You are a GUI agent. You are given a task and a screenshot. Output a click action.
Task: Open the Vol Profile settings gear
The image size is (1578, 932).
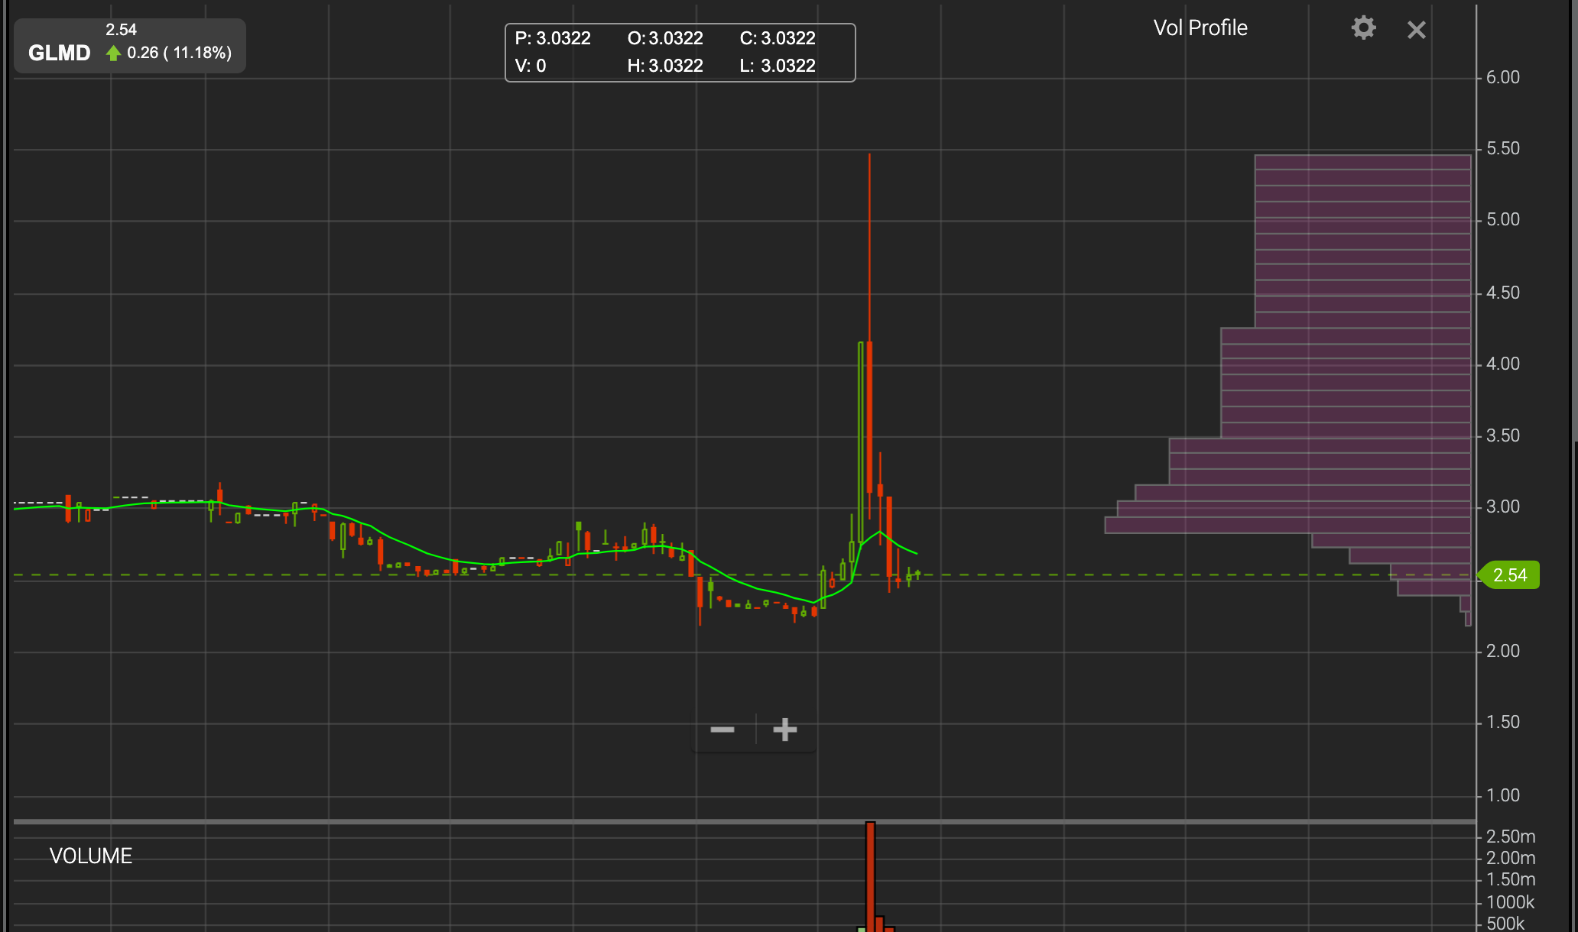click(1363, 28)
